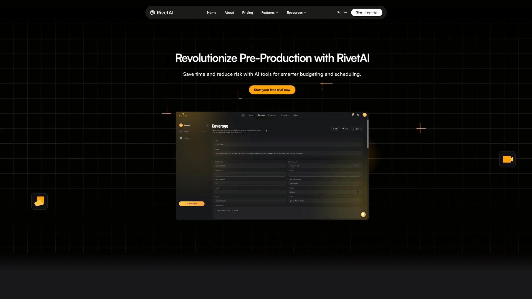Select the Coverage tab in app preview

click(261, 115)
